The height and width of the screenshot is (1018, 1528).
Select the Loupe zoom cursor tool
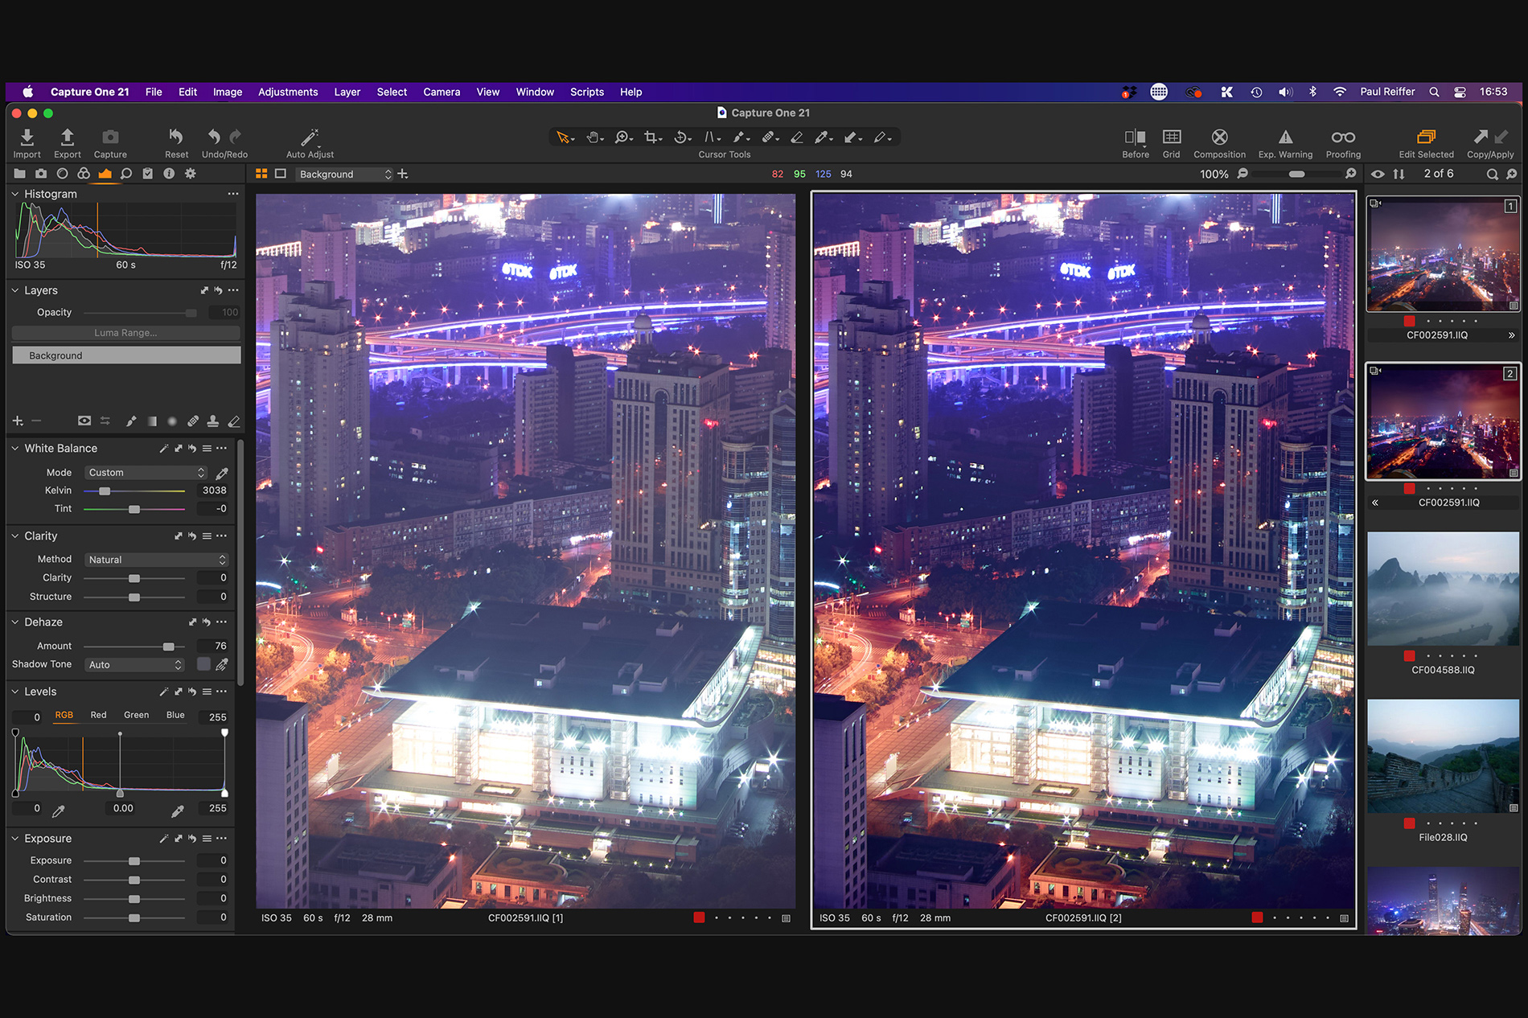click(x=623, y=138)
